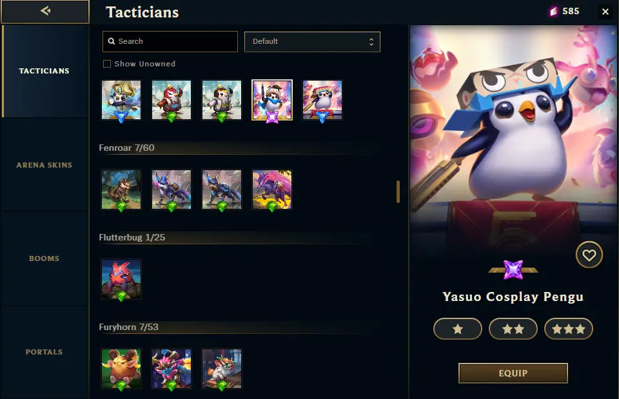Open the Arena Skins tab
Viewport: 619px width, 399px height.
tap(44, 165)
